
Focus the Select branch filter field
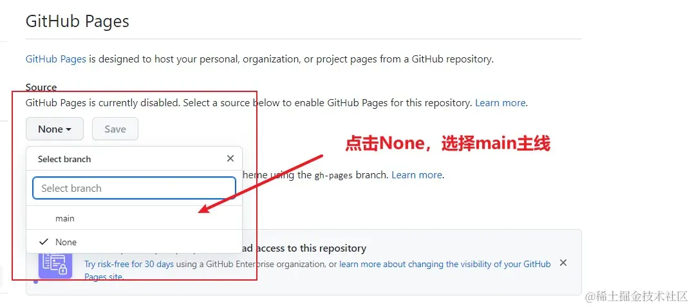[x=134, y=188]
